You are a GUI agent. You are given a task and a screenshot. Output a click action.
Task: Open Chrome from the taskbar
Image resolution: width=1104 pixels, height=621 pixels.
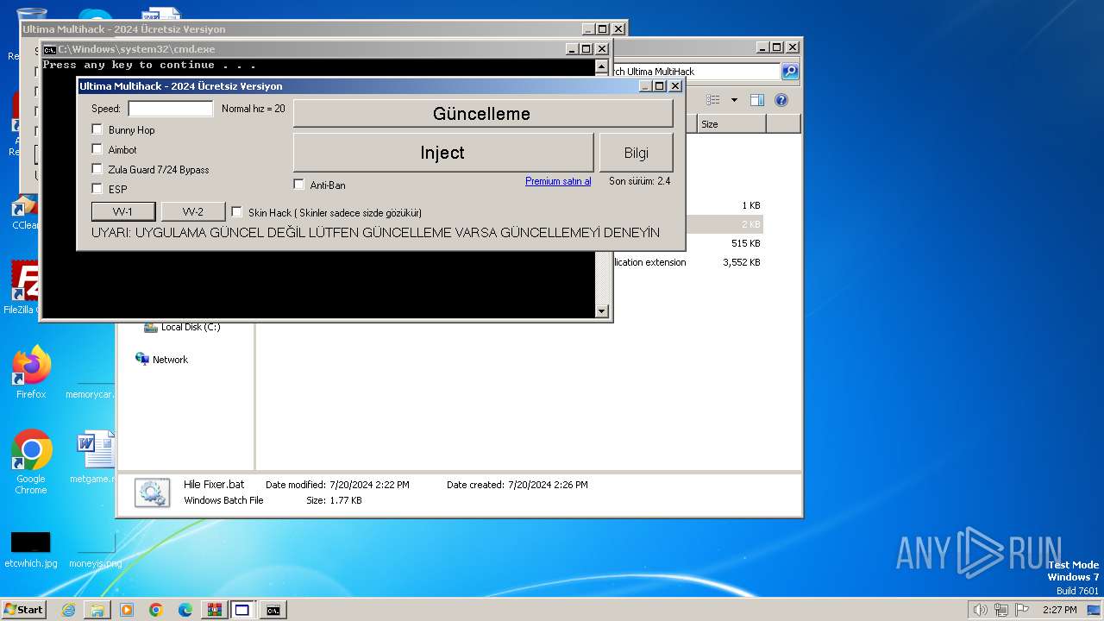155,610
